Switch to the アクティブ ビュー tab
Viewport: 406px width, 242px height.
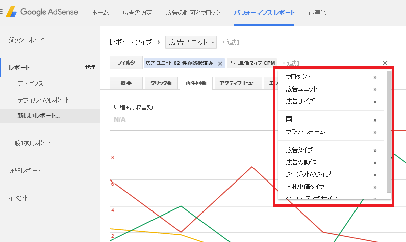pos(238,83)
